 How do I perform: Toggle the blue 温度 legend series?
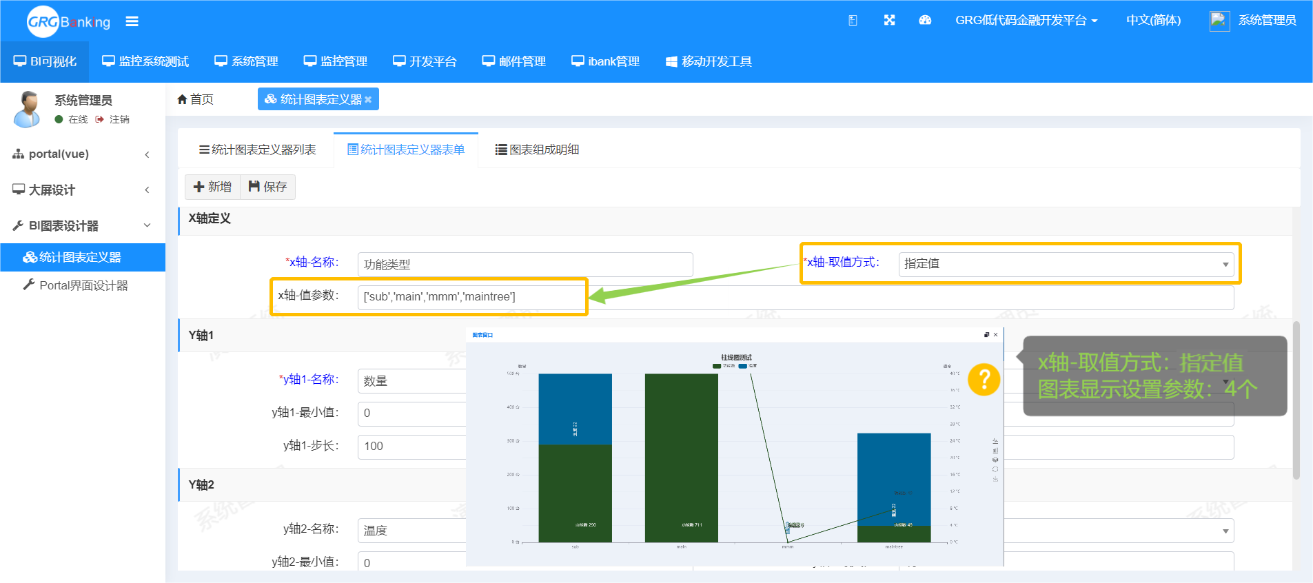tap(748, 366)
